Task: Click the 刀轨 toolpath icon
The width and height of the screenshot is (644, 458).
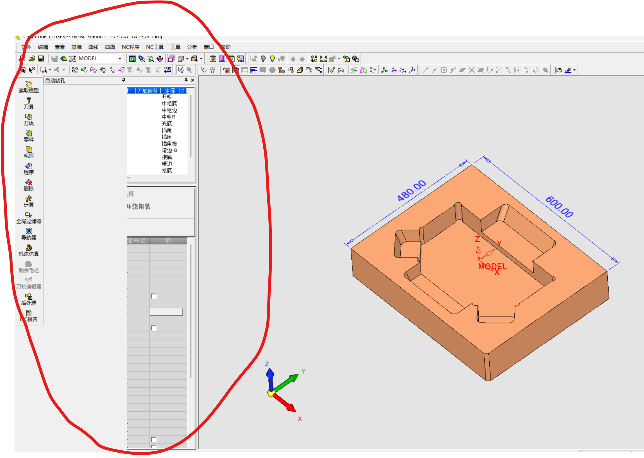Action: pyautogui.click(x=28, y=120)
